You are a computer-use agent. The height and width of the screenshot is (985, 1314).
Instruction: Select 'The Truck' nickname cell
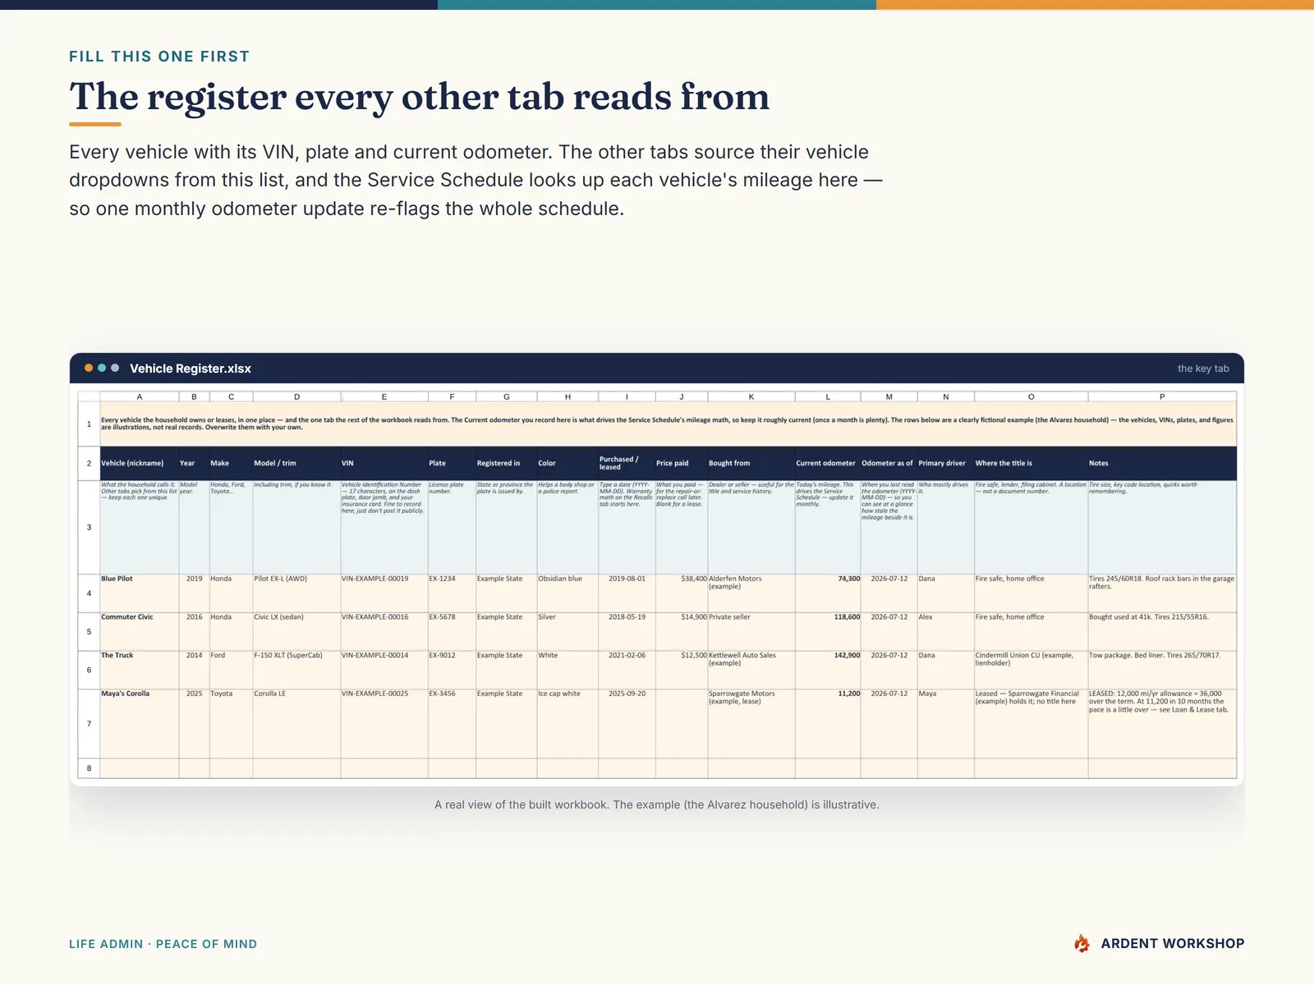pos(140,670)
